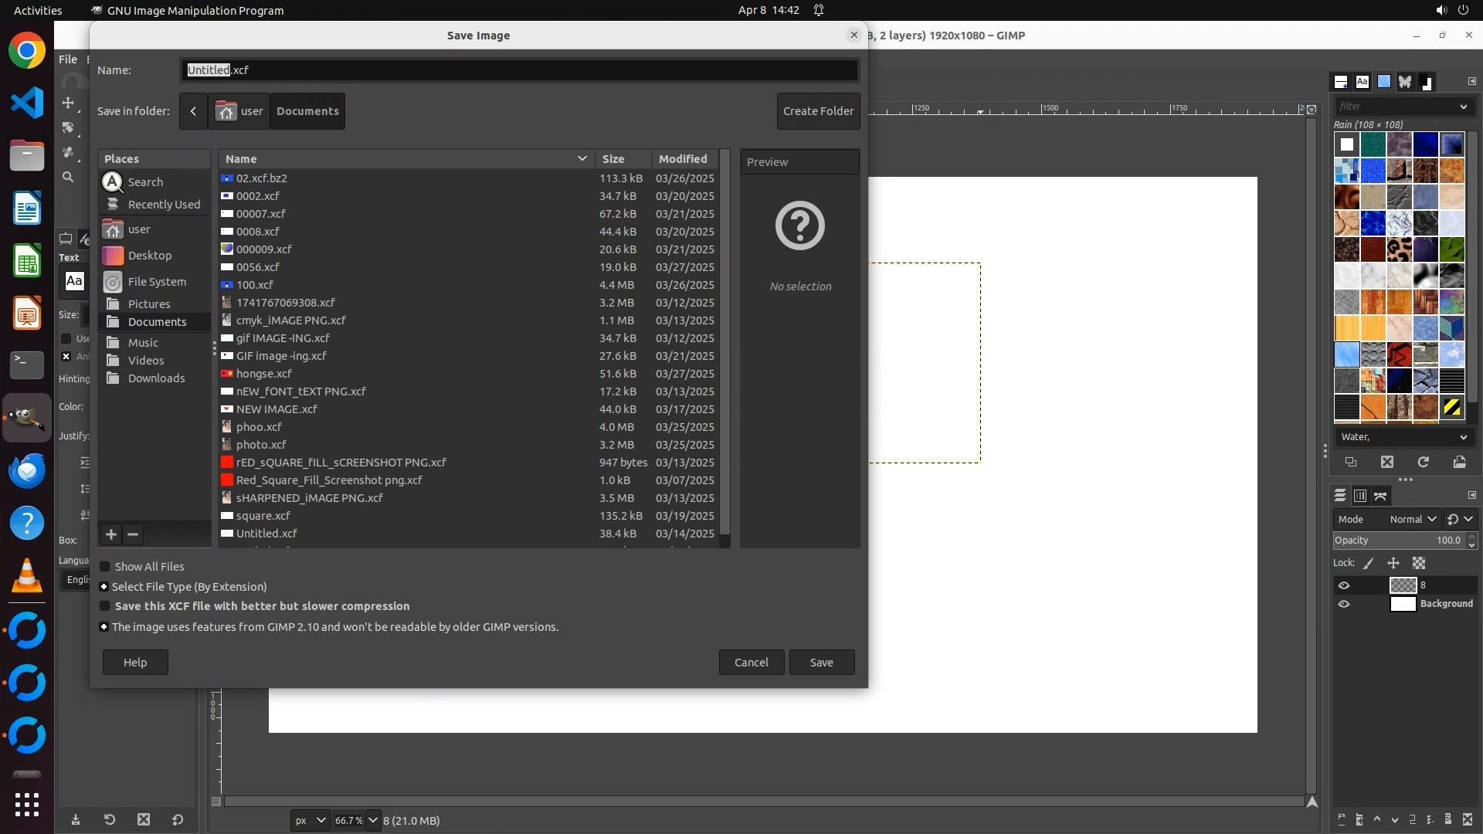The image size is (1483, 834).
Task: Click the lock pixels paintbrush icon
Action: coord(1368,564)
